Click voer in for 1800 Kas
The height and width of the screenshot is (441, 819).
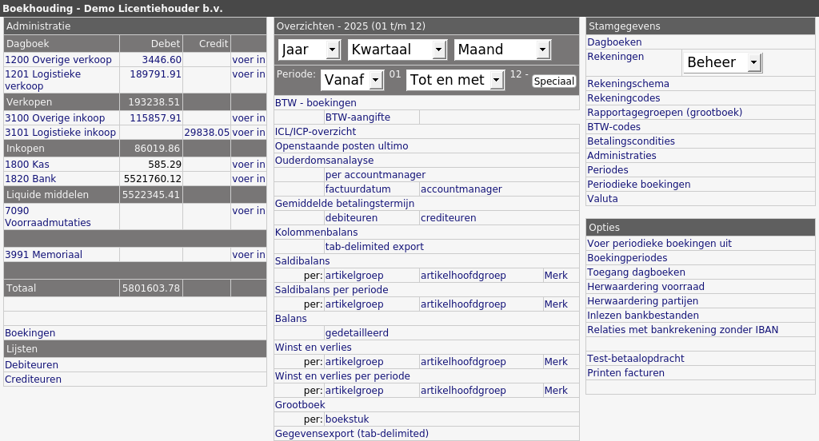[x=249, y=165]
